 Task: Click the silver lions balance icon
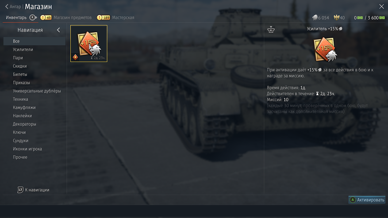(x=315, y=18)
